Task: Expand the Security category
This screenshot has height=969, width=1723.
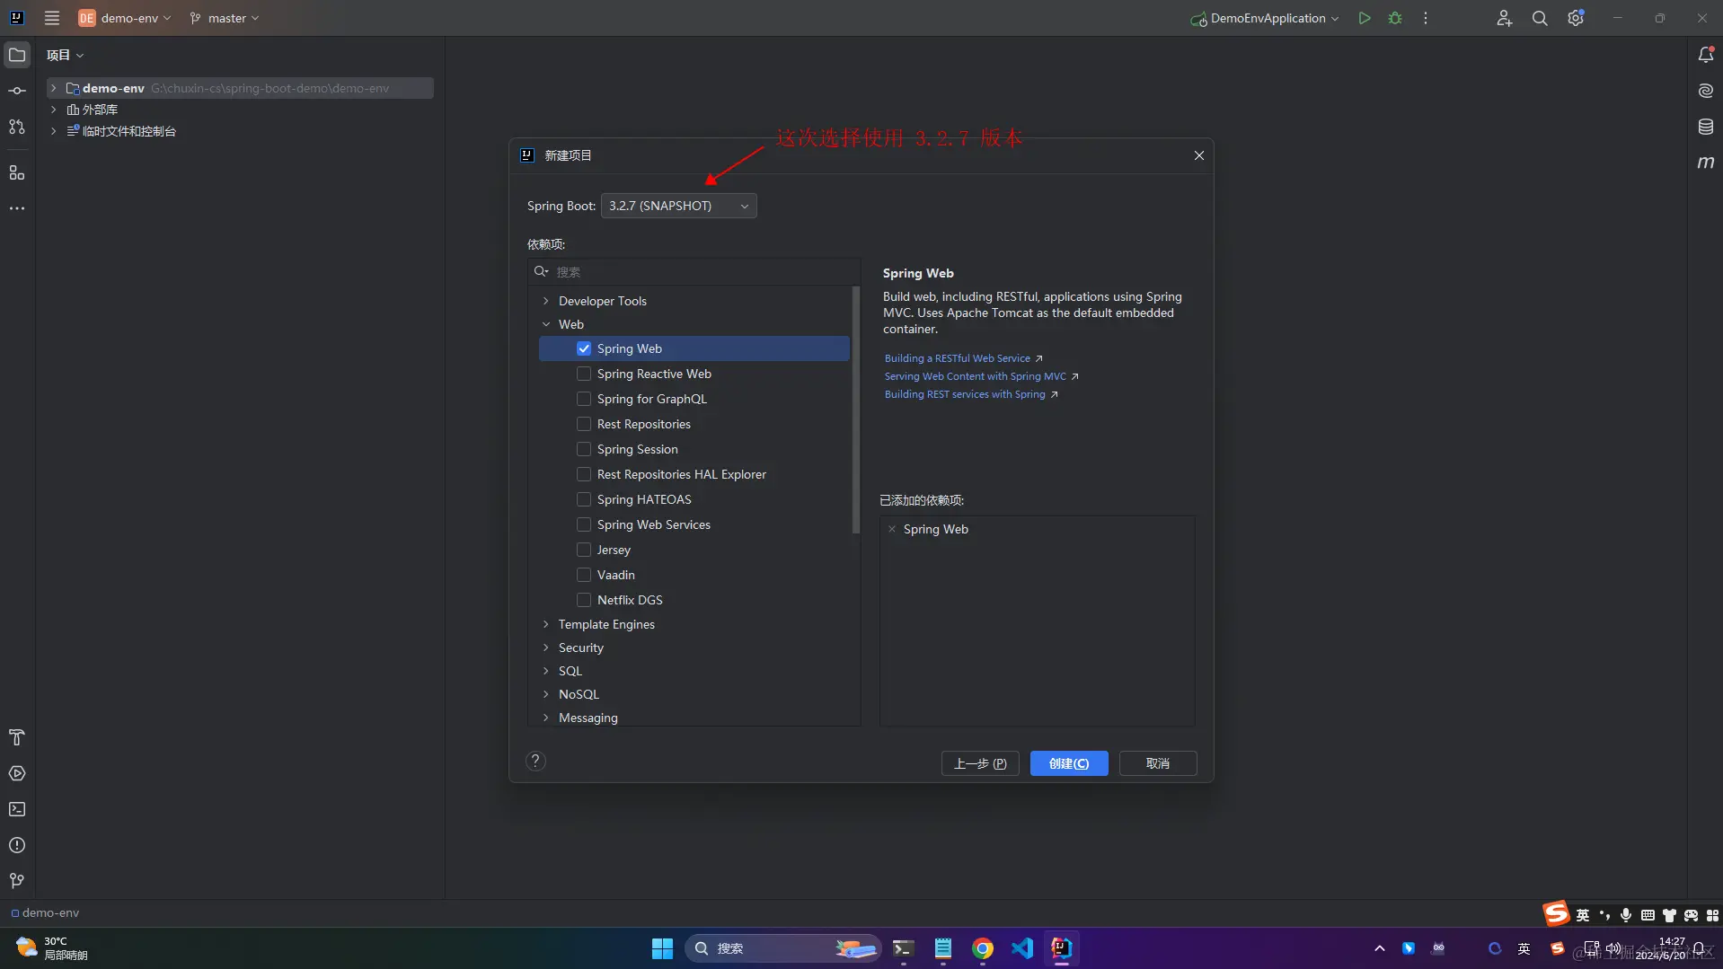Action: click(x=546, y=647)
